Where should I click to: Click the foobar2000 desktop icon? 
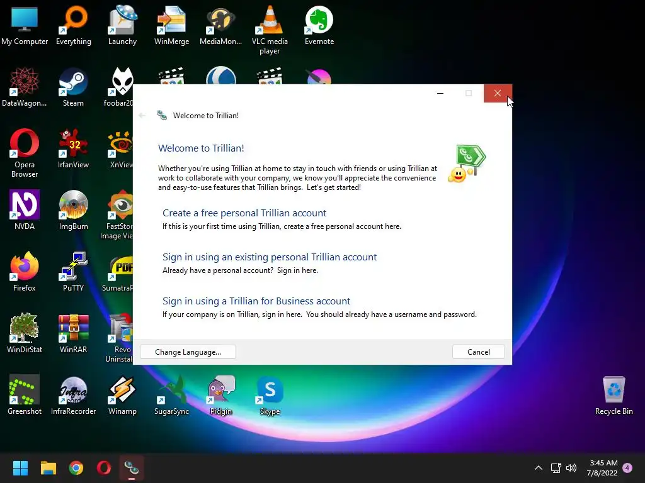(x=119, y=87)
